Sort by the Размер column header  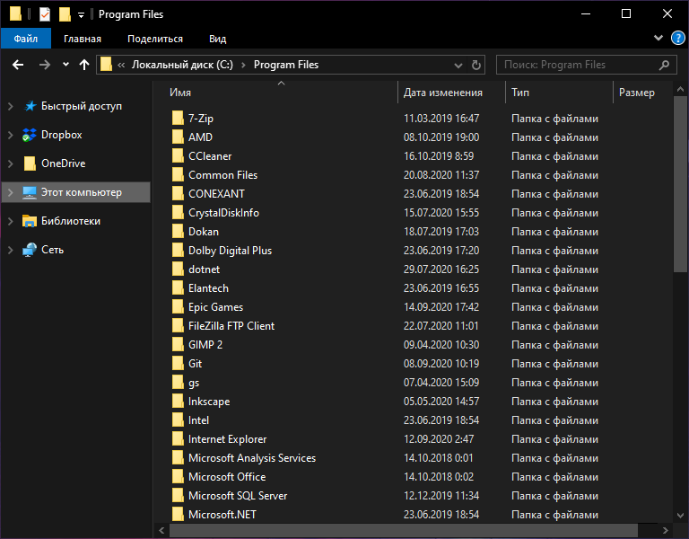click(637, 93)
